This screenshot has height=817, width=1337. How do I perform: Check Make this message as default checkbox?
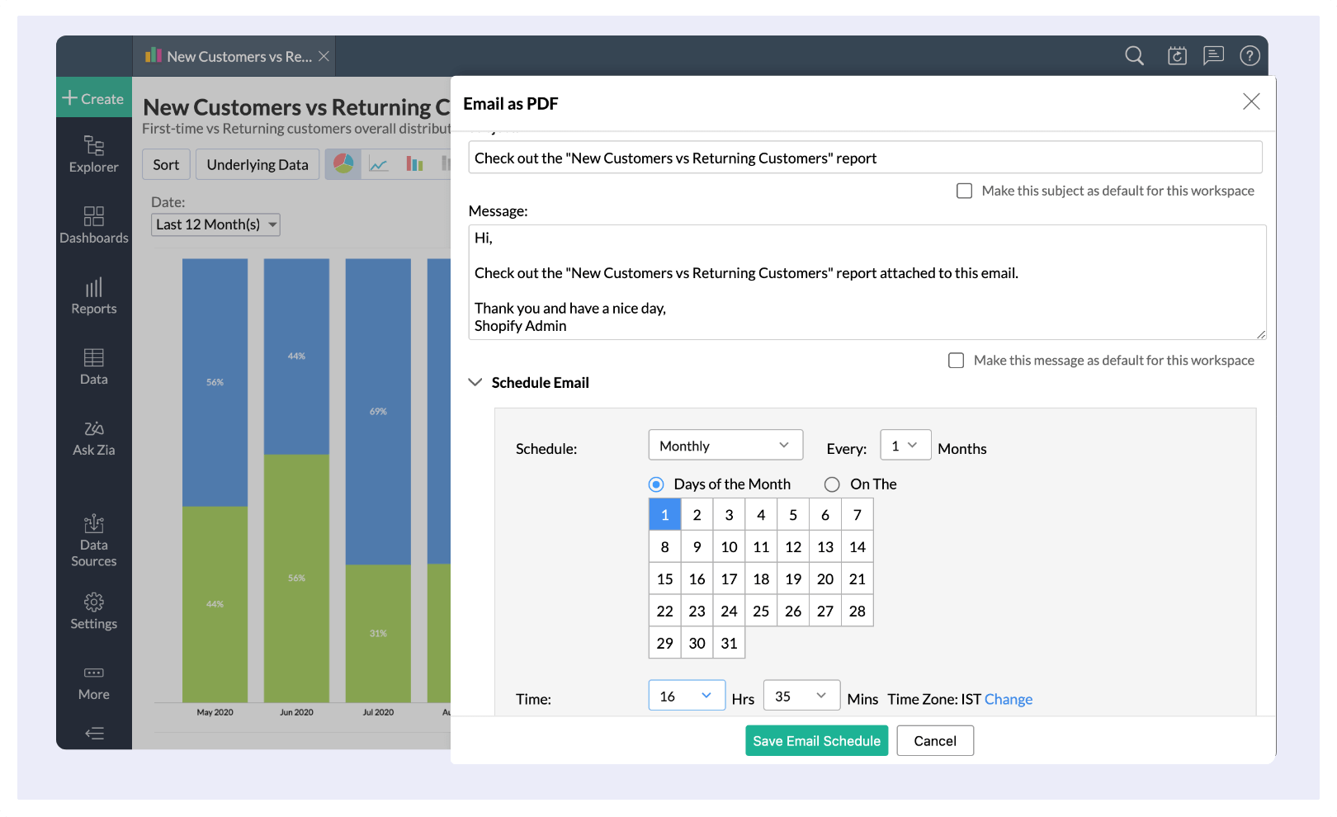tap(956, 361)
